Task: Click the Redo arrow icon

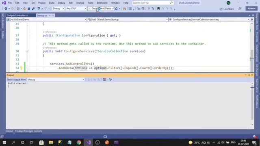Action: (46, 9)
